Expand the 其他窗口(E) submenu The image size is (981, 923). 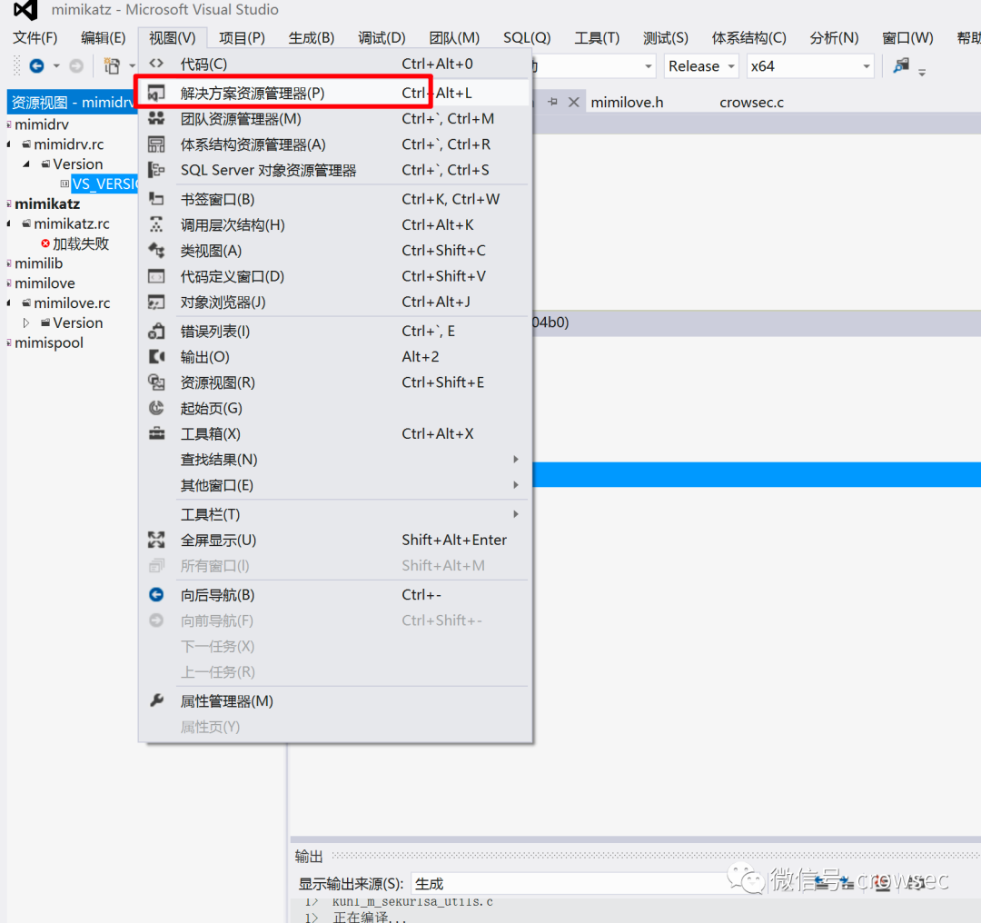click(516, 485)
